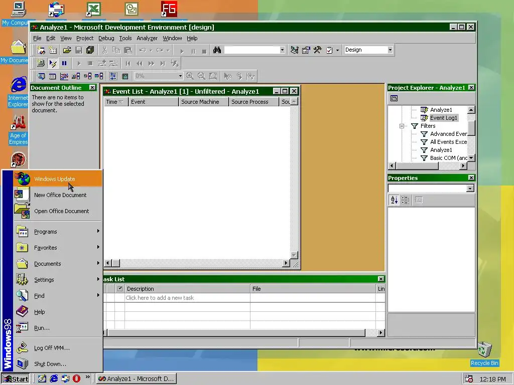This screenshot has width=514, height=385.
Task: Click the Zoom In magnifier icon
Action: coord(190,76)
